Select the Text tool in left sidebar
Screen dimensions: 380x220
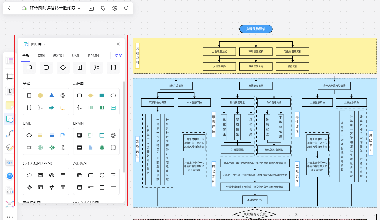[10, 91]
